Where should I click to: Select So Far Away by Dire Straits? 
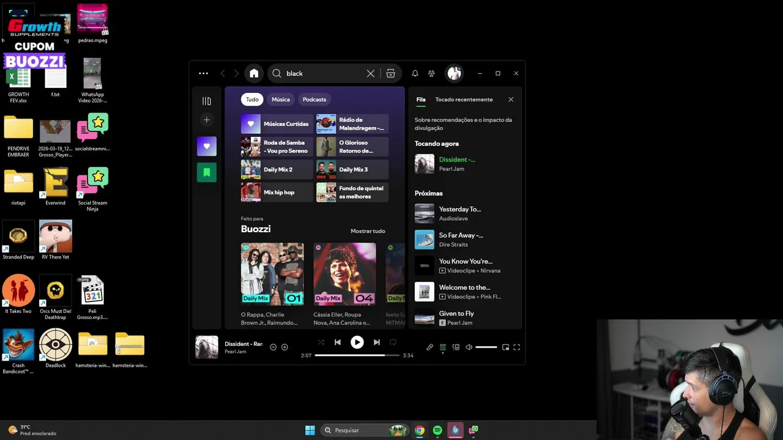pyautogui.click(x=465, y=240)
